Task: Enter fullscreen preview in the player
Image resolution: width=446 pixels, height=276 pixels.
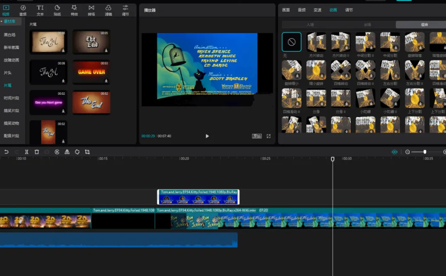Action: coord(268,136)
